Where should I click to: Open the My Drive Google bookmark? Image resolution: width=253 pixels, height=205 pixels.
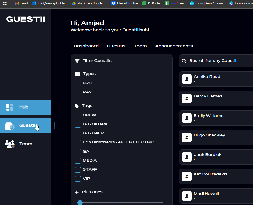click(x=89, y=3)
